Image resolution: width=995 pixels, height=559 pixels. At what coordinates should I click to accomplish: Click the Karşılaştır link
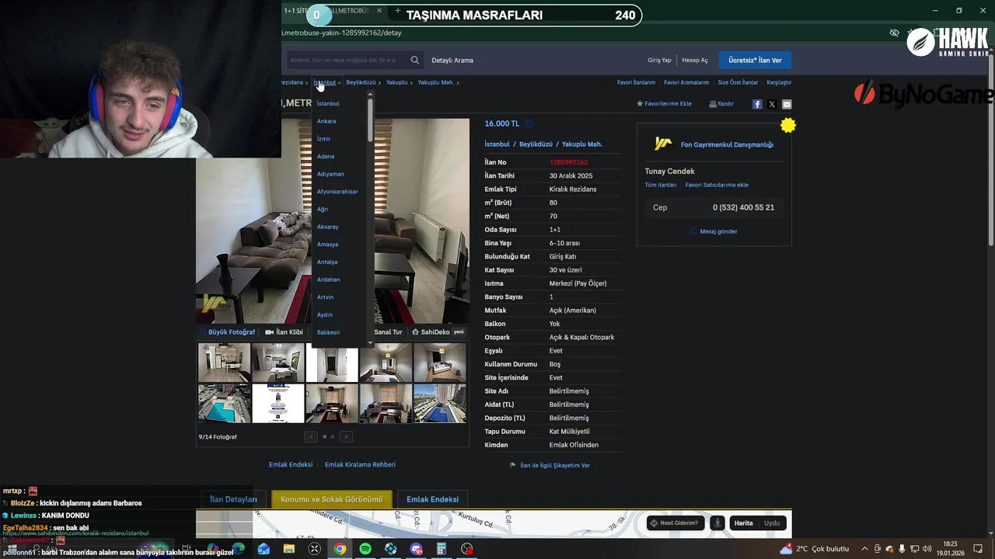[x=779, y=82]
